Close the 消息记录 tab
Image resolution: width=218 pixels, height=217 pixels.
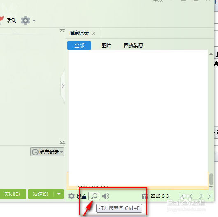tap(93, 33)
